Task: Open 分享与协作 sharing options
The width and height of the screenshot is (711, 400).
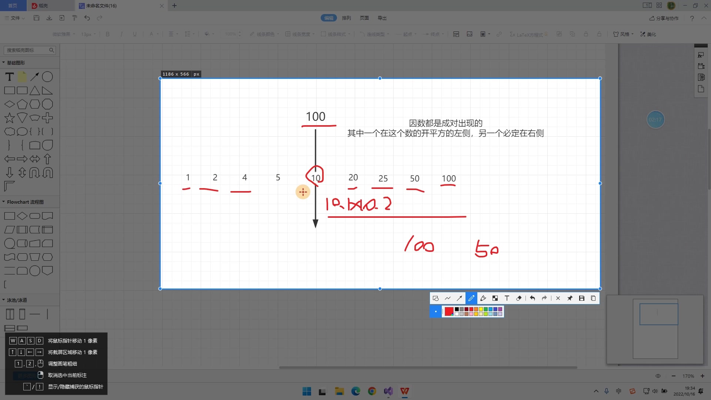Action: (x=664, y=18)
